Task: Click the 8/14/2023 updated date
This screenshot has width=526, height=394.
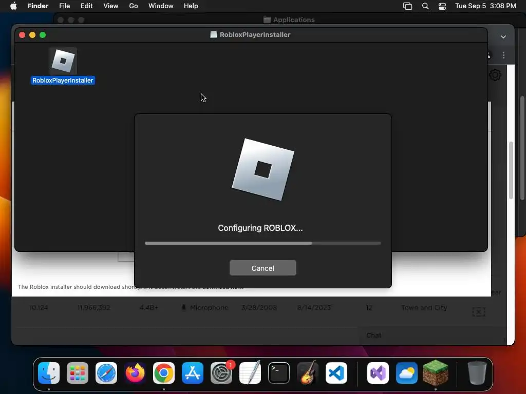Action: [x=314, y=308]
